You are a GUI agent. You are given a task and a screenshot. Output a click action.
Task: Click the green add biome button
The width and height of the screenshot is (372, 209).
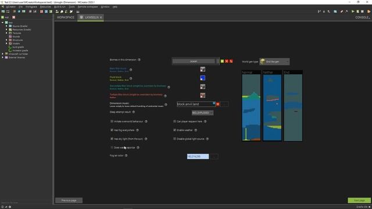point(222,61)
